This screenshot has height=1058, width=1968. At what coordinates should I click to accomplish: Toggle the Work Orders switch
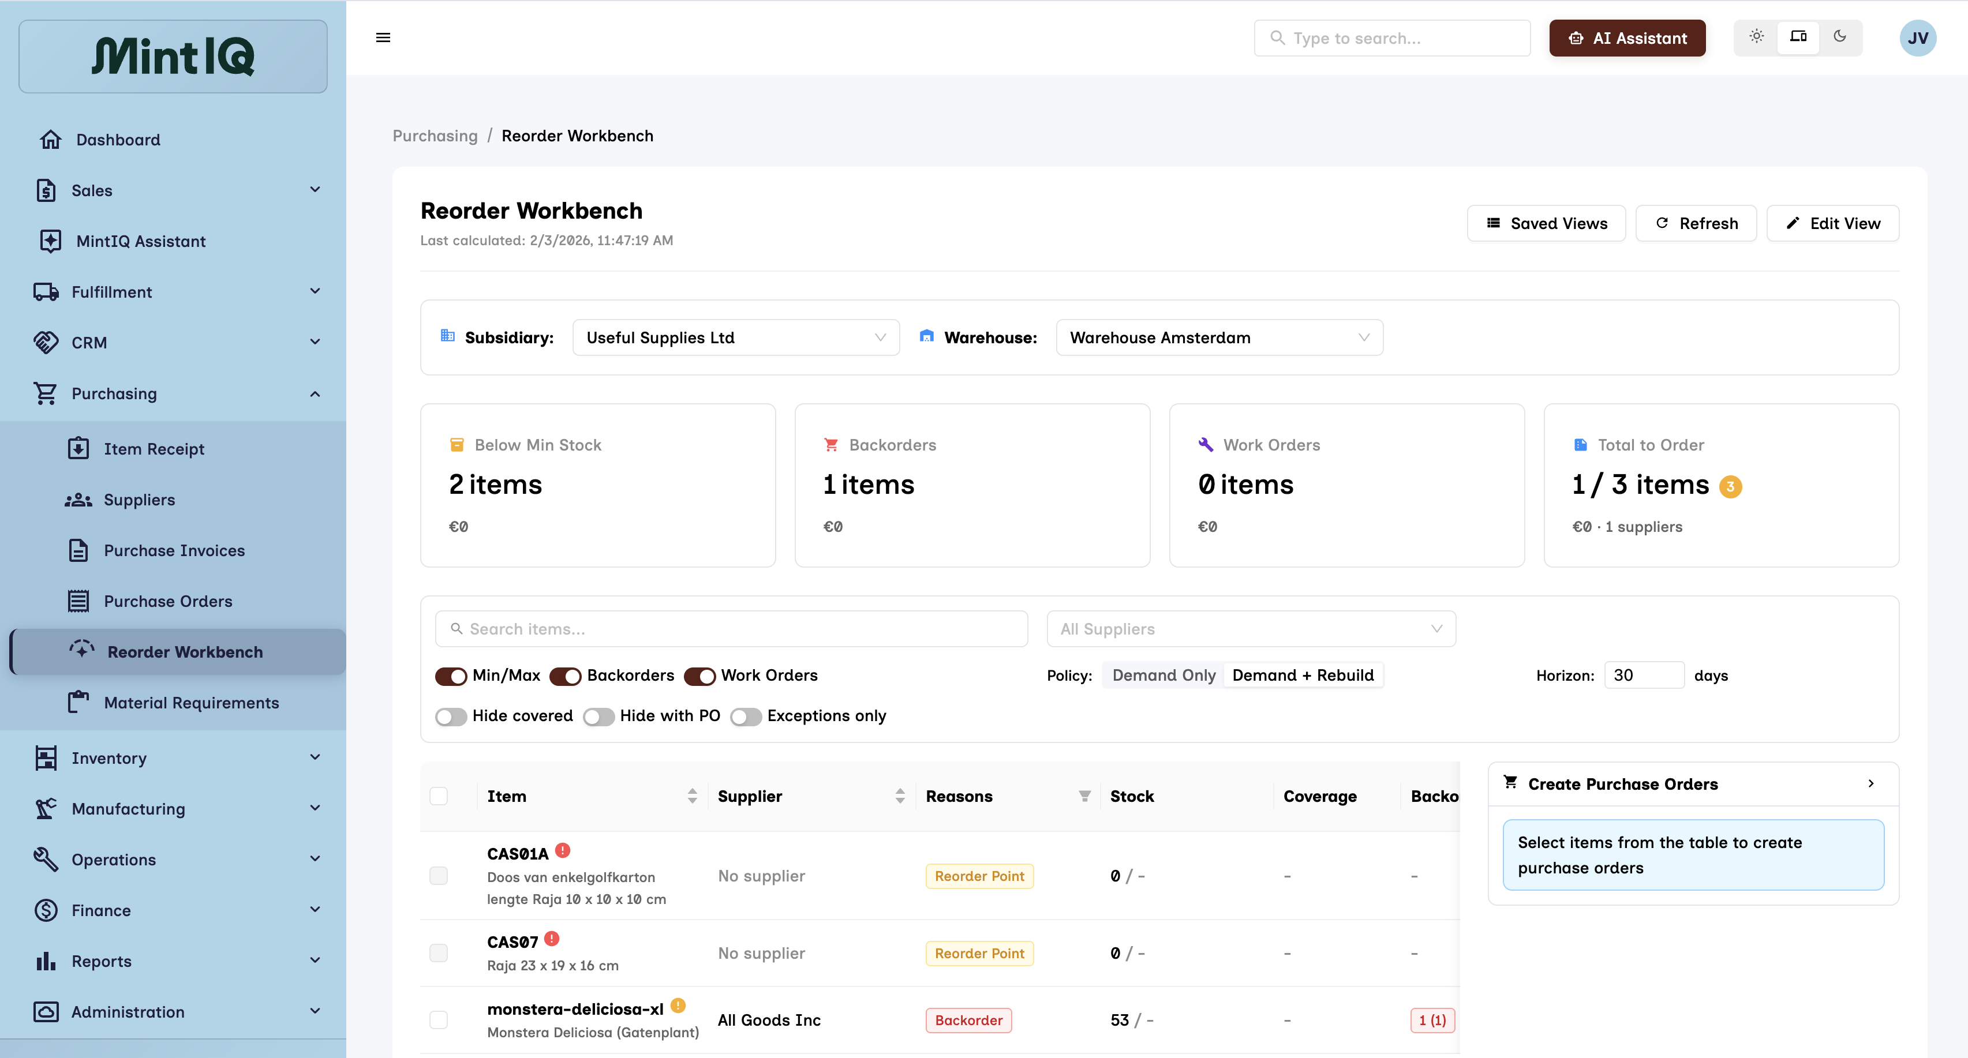700,676
